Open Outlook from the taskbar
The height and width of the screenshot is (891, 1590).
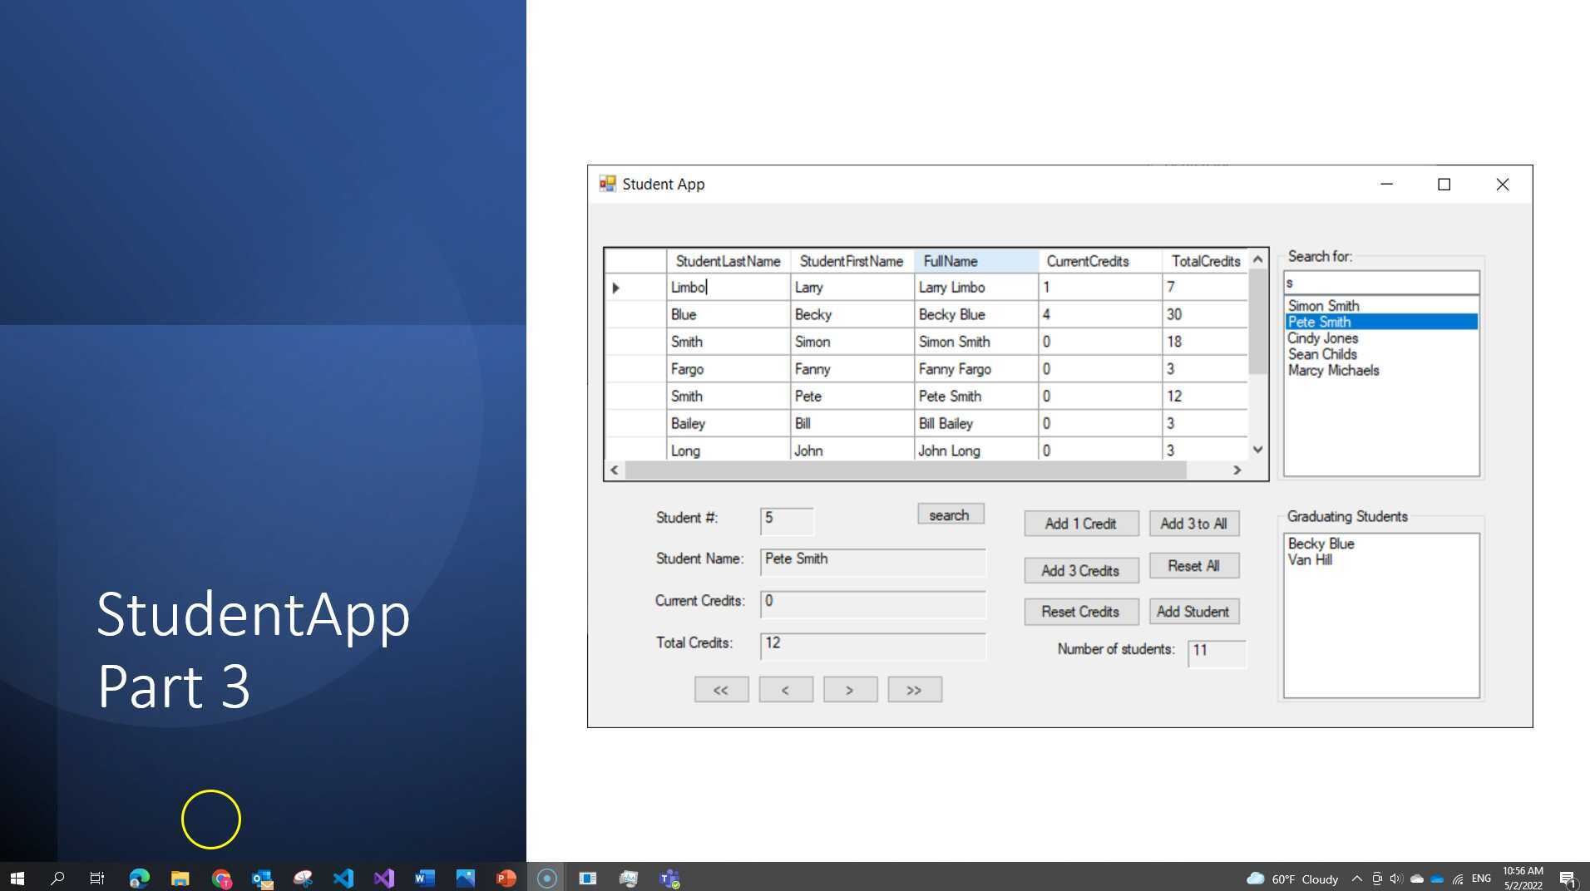[262, 878]
